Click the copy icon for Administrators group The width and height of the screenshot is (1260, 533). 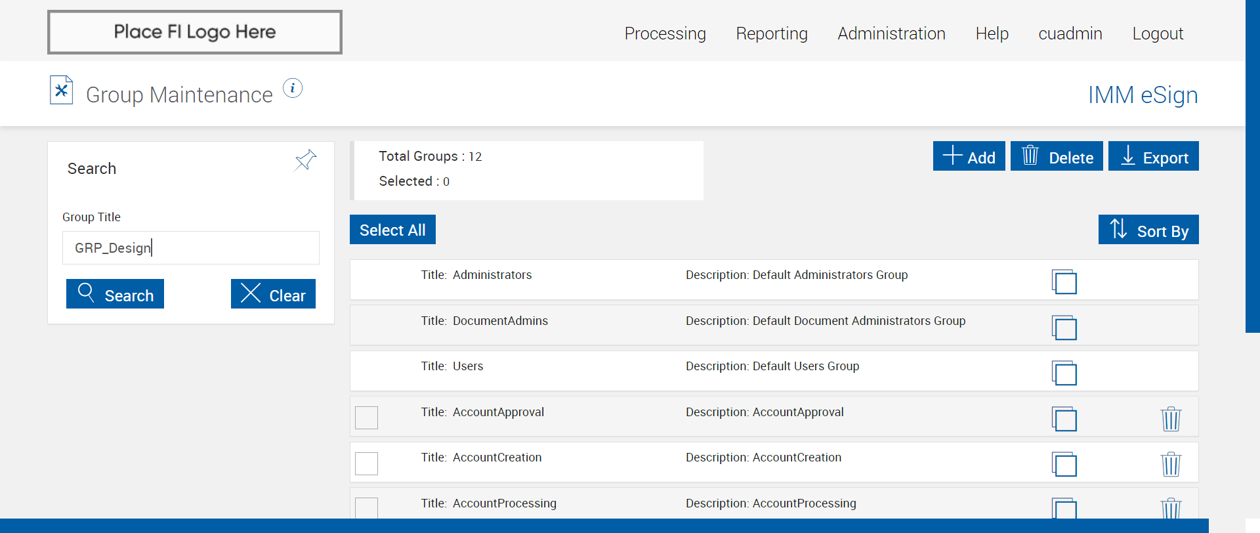click(1064, 282)
